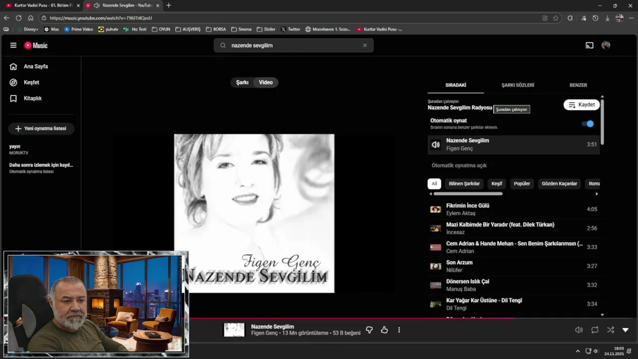Switch to the Kurtlar Vadisi Pusu browser tab
This screenshot has height=359, width=638.
42,5
